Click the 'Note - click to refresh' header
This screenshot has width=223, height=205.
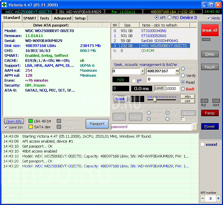(165, 25)
